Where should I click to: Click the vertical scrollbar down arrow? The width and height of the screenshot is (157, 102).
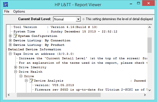[x=149, y=90]
